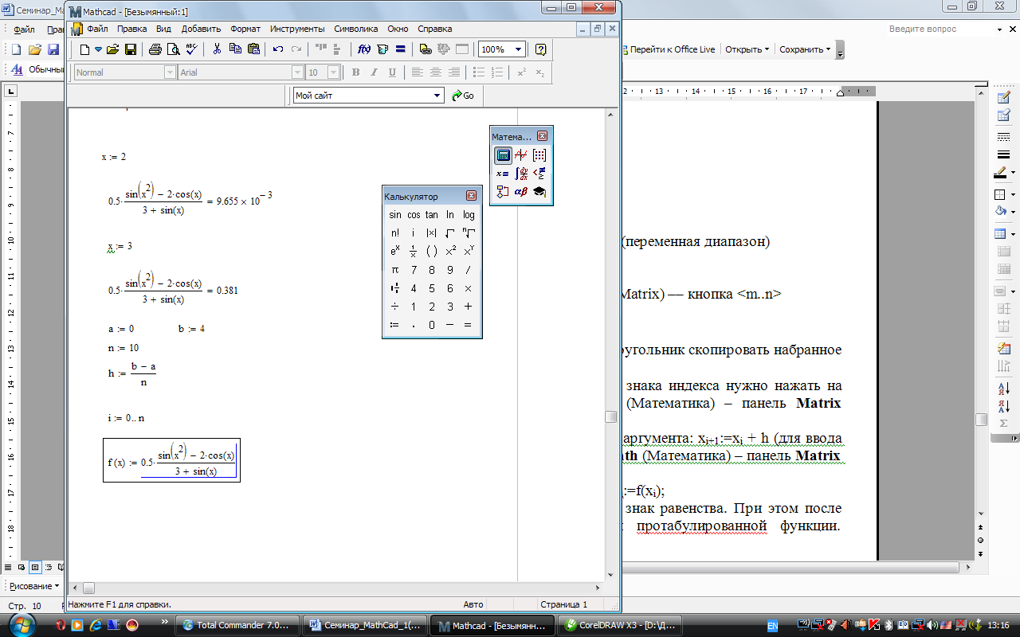Switch to Total Commander on the taskbar
Screen dimensions: 1020x637
pyautogui.click(x=238, y=625)
